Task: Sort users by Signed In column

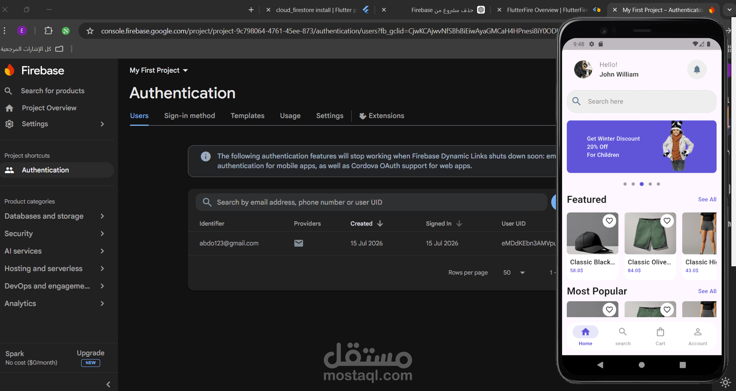Action: 444,224
